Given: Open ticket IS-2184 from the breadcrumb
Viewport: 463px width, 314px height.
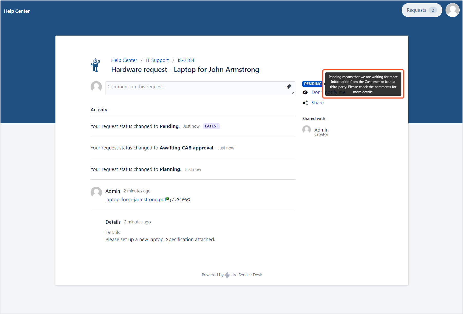Looking at the screenshot, I should (x=186, y=60).
